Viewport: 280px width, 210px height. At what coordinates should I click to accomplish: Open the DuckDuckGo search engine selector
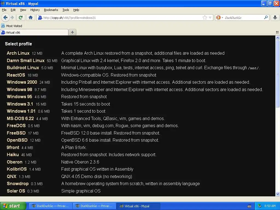click(220, 17)
